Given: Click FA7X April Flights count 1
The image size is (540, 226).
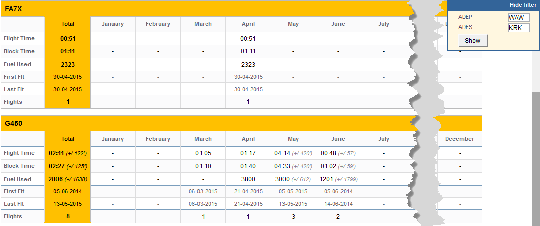Looking at the screenshot, I should [x=248, y=102].
